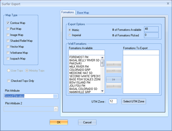The width and height of the screenshot is (172, 131).
Task: Click the Cancel button
Action: [x=87, y=122]
